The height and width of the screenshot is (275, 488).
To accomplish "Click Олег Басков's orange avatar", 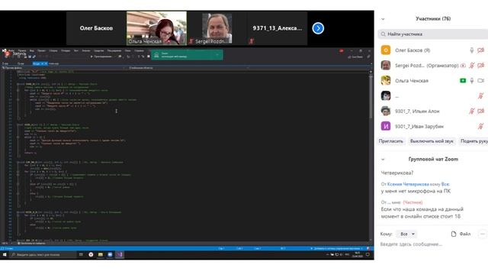I will pos(386,50).
